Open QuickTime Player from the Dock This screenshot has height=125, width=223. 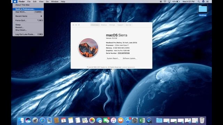(149, 120)
